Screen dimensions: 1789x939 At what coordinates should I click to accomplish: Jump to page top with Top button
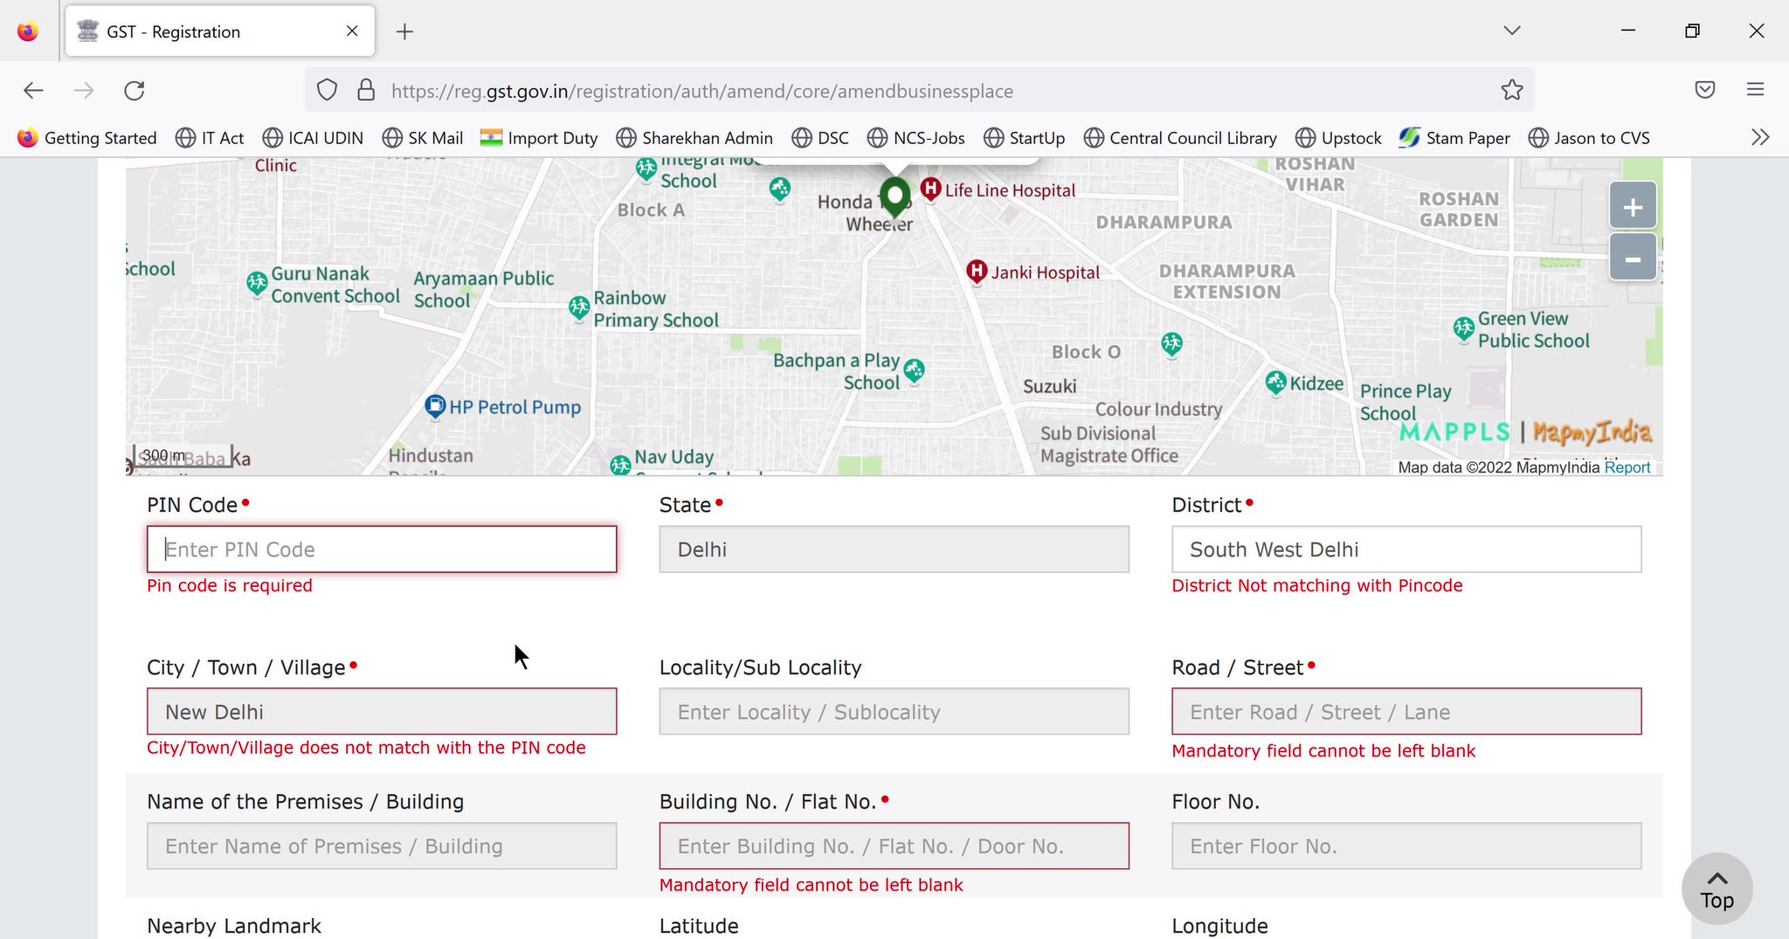tap(1717, 889)
